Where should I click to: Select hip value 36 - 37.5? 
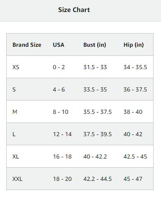point(135,89)
